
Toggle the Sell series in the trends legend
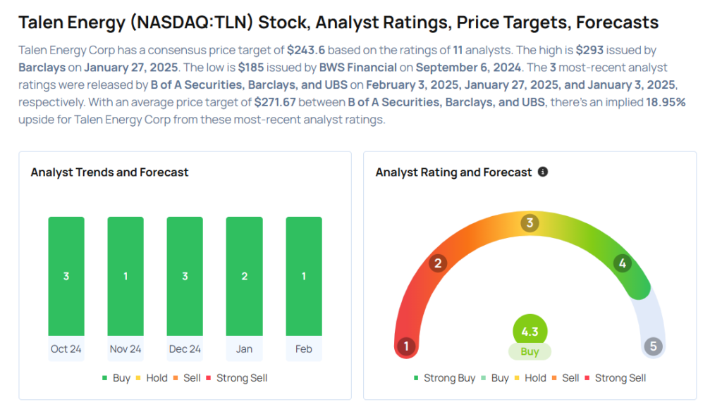187,378
